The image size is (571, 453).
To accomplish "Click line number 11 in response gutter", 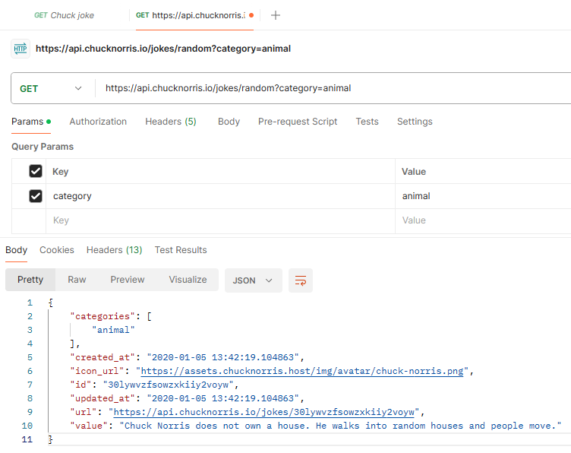I will pos(27,439).
